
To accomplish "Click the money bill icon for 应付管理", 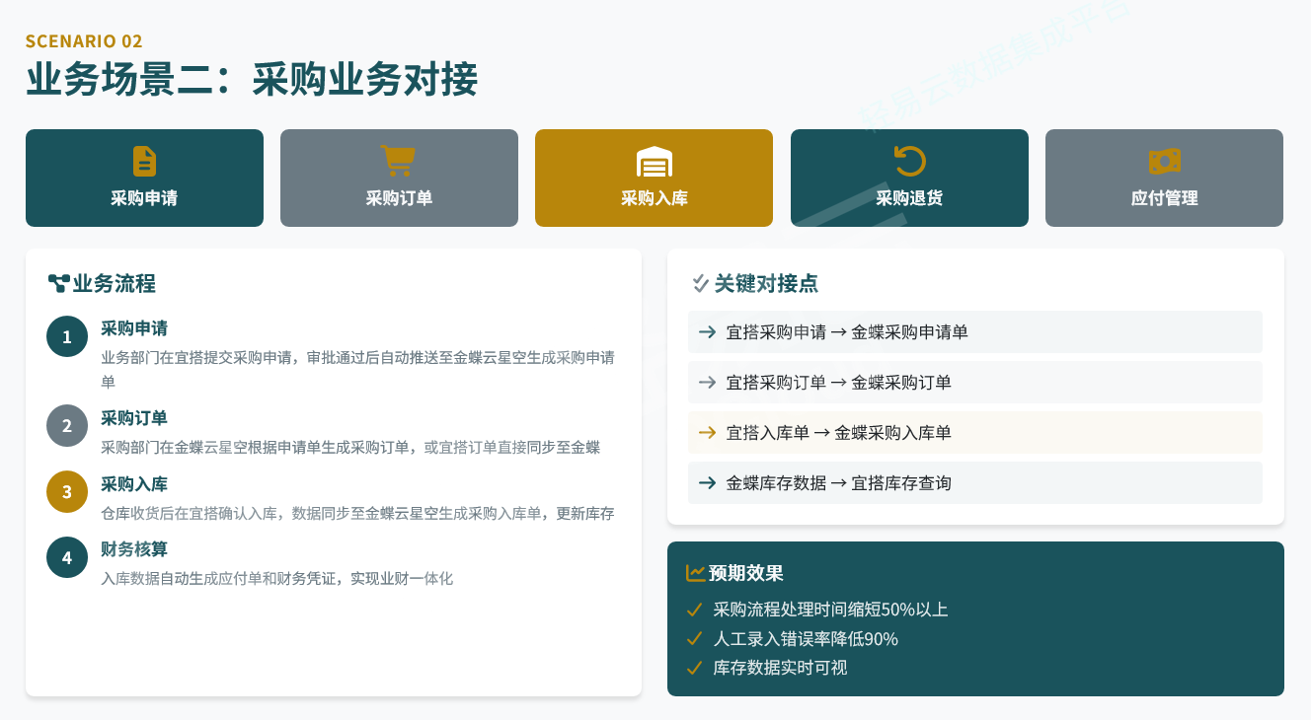I will point(1164,162).
